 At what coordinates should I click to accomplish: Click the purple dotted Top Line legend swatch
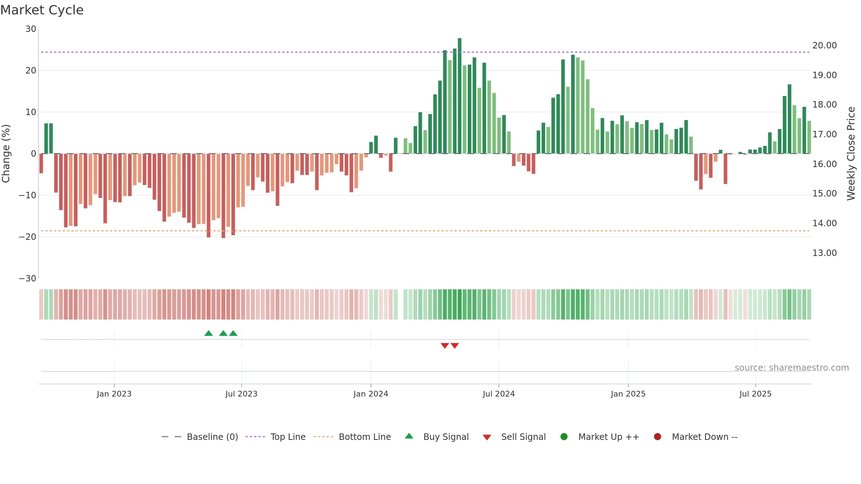pyautogui.click(x=255, y=437)
